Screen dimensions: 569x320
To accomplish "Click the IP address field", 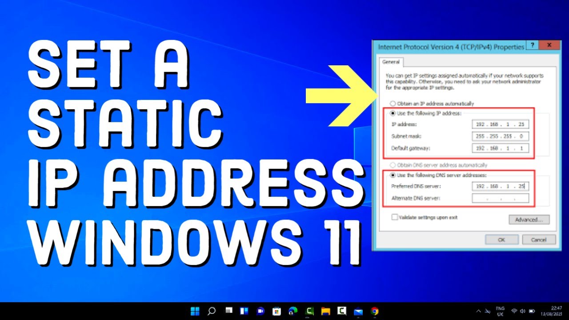I will (x=501, y=125).
